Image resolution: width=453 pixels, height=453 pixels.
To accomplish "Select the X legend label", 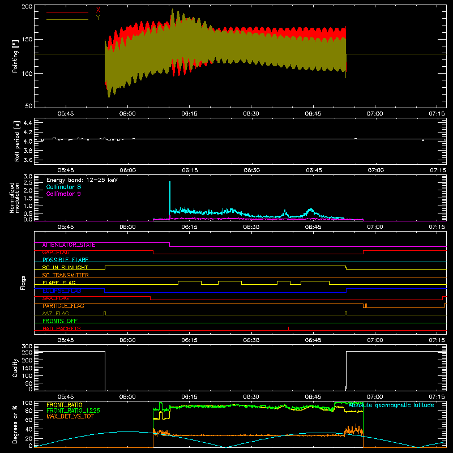I will tap(98, 10).
